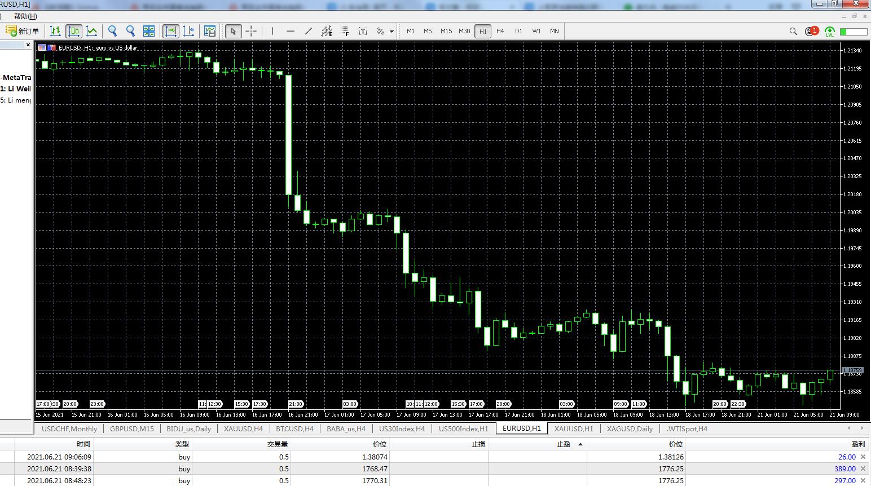871x486 pixels.
Task: Switch to .WTISpot,H4 chart tab
Action: coord(687,428)
